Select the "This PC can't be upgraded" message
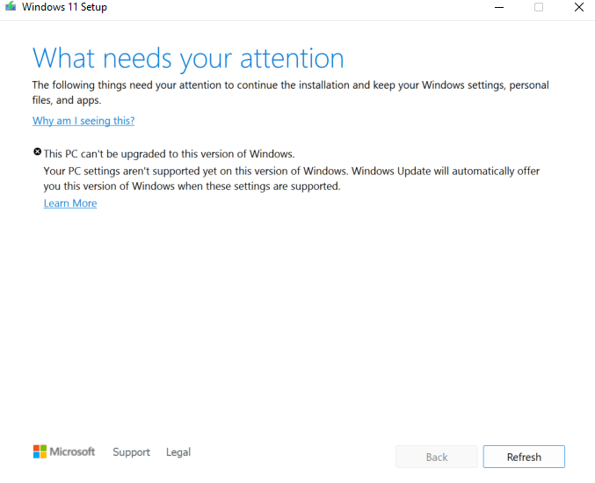This screenshot has height=483, width=595. (169, 154)
